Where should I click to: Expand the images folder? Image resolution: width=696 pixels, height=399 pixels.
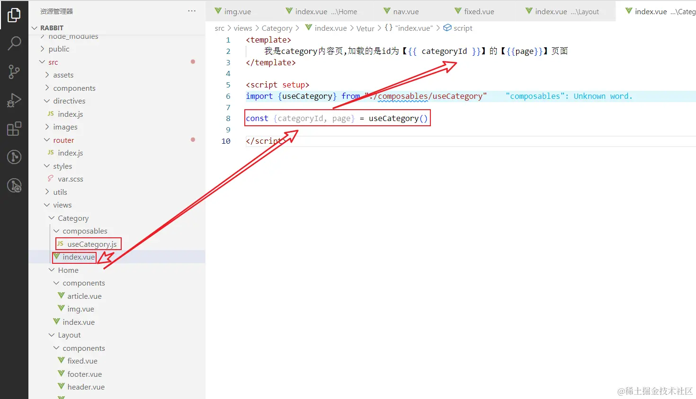[47, 127]
